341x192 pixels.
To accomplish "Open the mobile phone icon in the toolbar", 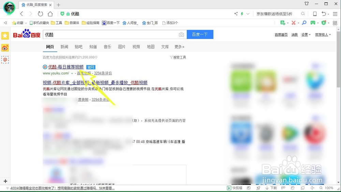I will (x=315, y=14).
